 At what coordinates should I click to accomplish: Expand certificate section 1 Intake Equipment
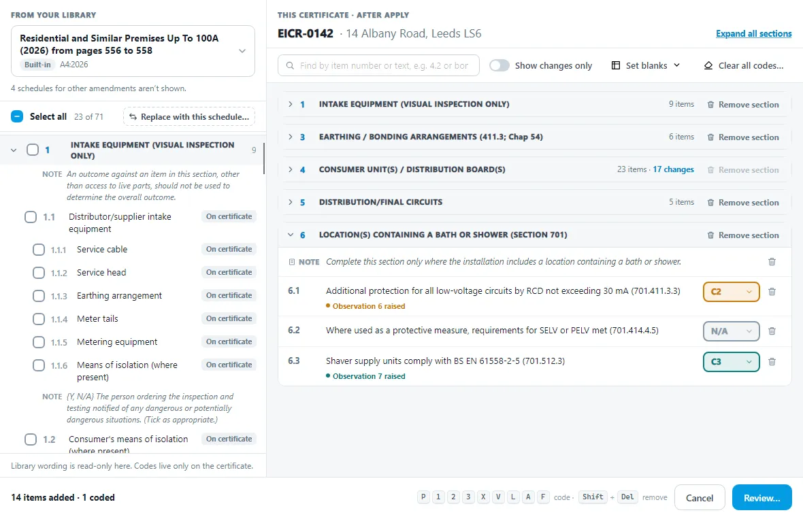[291, 105]
